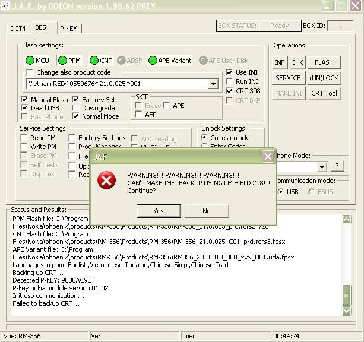Image resolution: width=364 pixels, height=342 pixels.
Task: Check the Read PM checkbox
Action: pos(24,137)
